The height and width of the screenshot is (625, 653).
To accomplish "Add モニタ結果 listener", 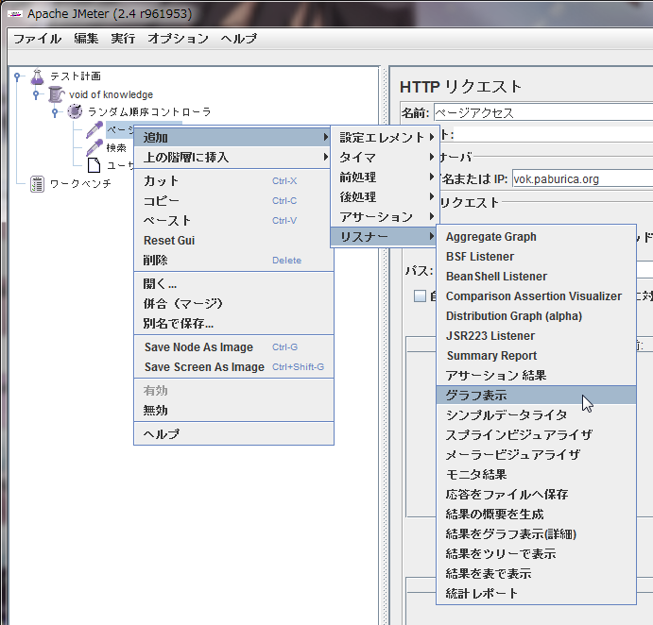I will [x=537, y=474].
